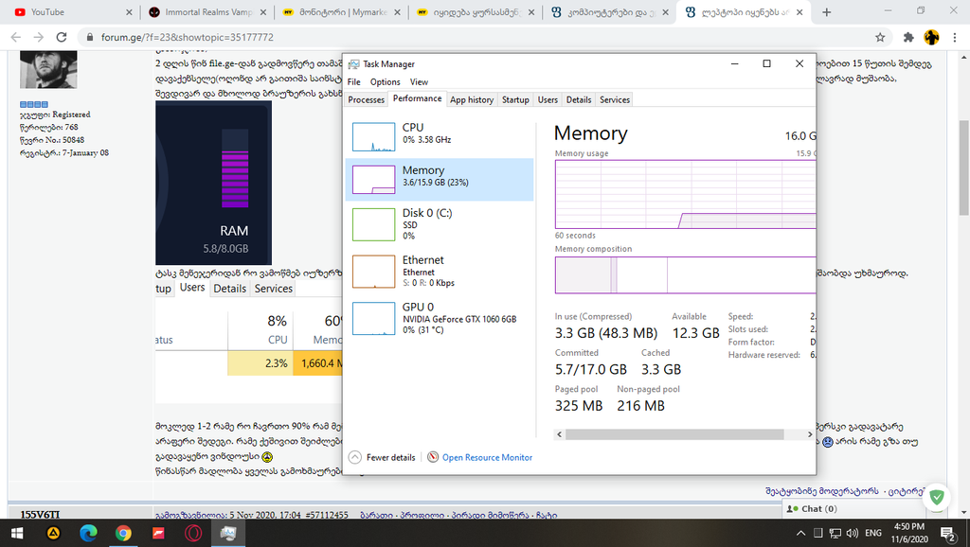Image resolution: width=970 pixels, height=547 pixels.
Task: Open Chrome three-dot menu
Action: pos(955,37)
